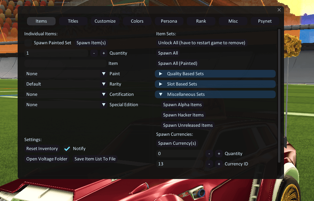
Task: Switch to the Titles tab
Action: (x=73, y=21)
